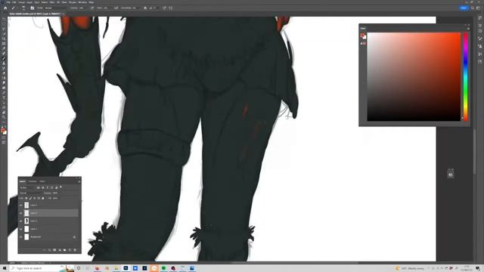The image size is (484, 272).
Task: Select the Eraser tool
Action: [4, 73]
